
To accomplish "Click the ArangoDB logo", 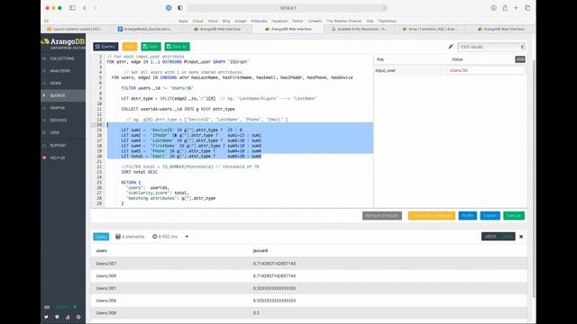I will click(63, 43).
